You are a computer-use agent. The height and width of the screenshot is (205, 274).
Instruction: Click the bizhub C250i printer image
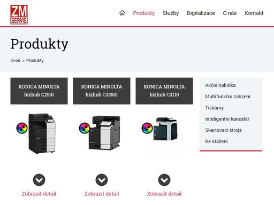click(x=42, y=133)
